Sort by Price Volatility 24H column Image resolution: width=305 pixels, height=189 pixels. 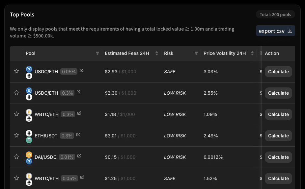pos(225,53)
